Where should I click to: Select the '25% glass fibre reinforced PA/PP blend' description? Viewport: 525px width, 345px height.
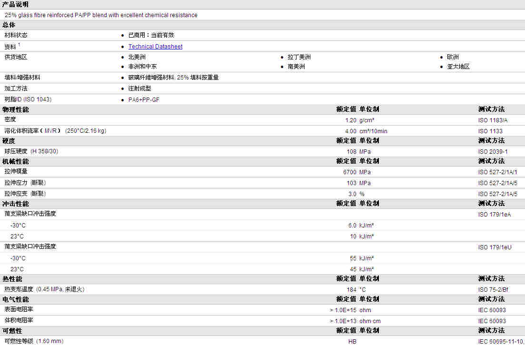click(x=101, y=15)
